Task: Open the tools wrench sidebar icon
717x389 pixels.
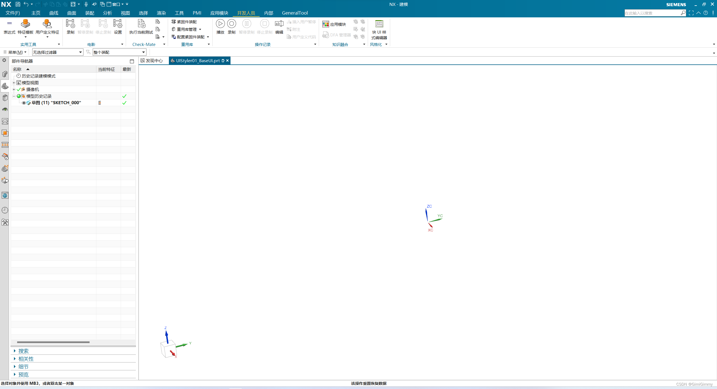Action: (5, 222)
